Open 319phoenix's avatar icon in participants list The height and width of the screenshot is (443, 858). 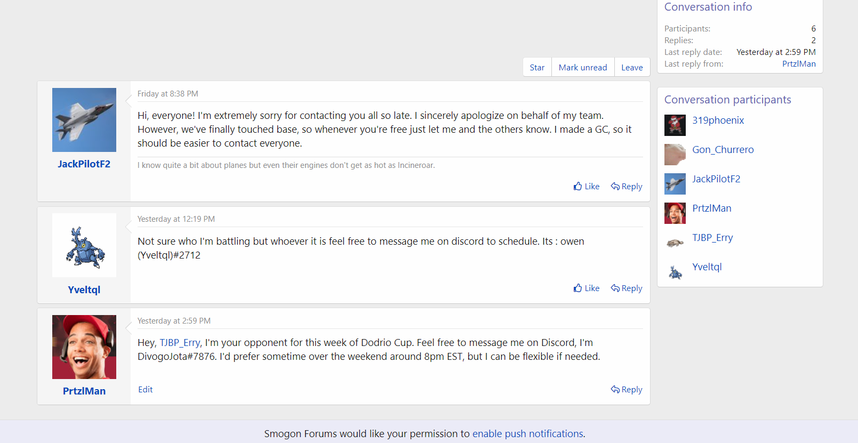click(x=675, y=125)
